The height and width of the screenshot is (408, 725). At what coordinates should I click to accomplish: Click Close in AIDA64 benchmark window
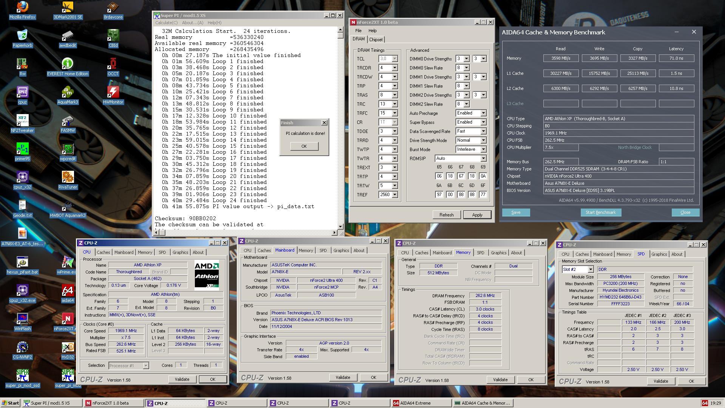click(x=685, y=213)
